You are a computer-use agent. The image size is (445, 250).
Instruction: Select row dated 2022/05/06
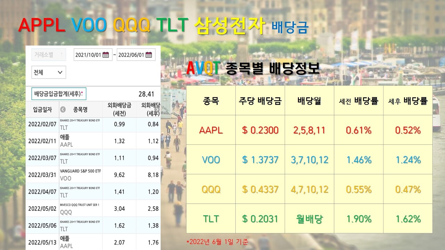(x=93, y=226)
